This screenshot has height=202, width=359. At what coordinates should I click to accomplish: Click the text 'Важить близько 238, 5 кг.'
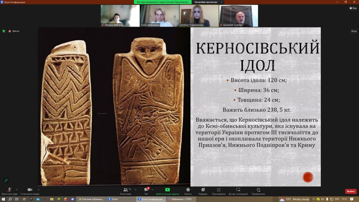257,110
